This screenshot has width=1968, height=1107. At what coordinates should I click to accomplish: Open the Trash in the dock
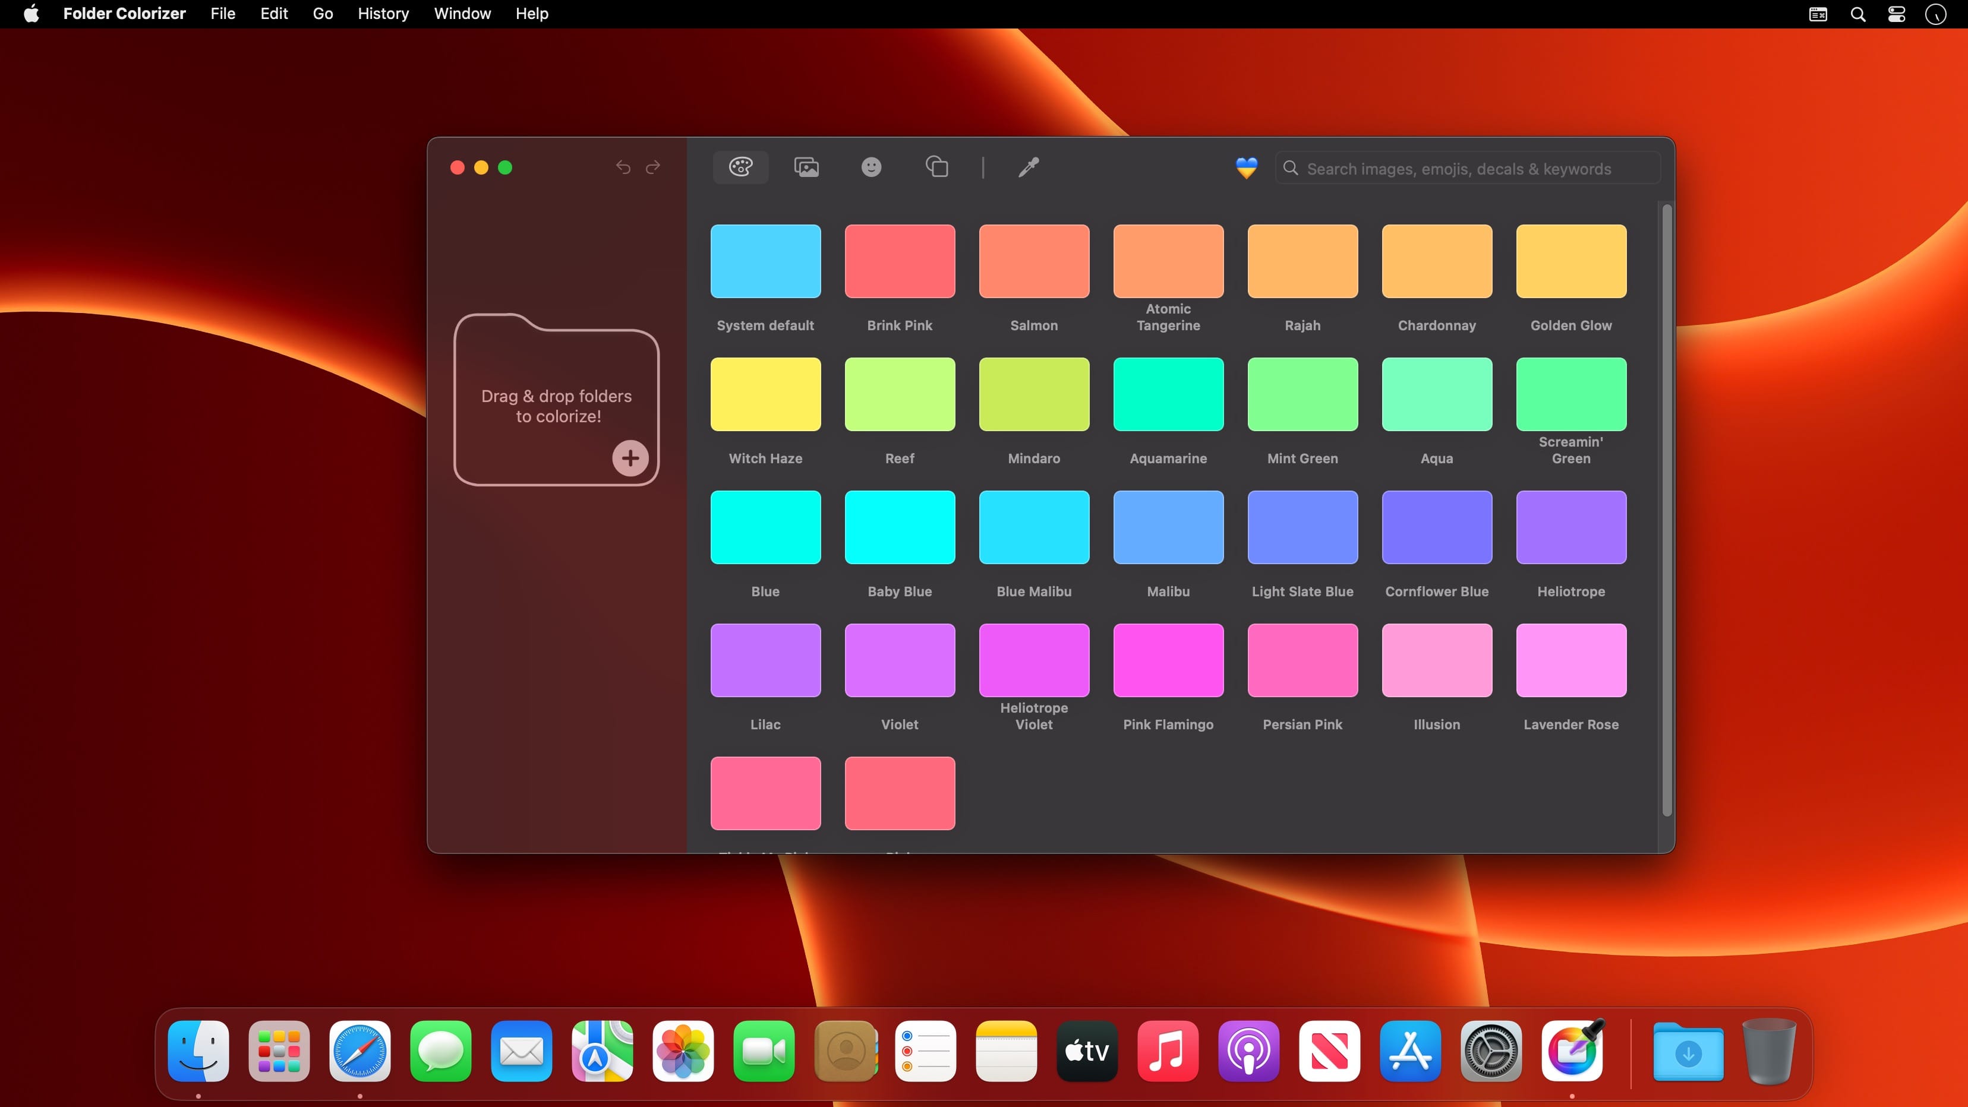pyautogui.click(x=1770, y=1051)
